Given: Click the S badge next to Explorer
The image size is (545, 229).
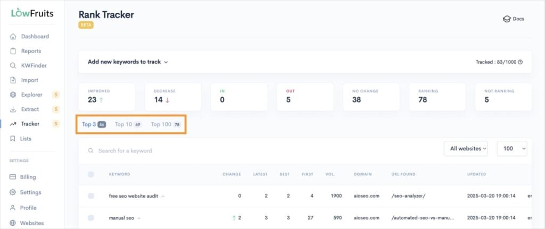Looking at the screenshot, I should coord(55,95).
